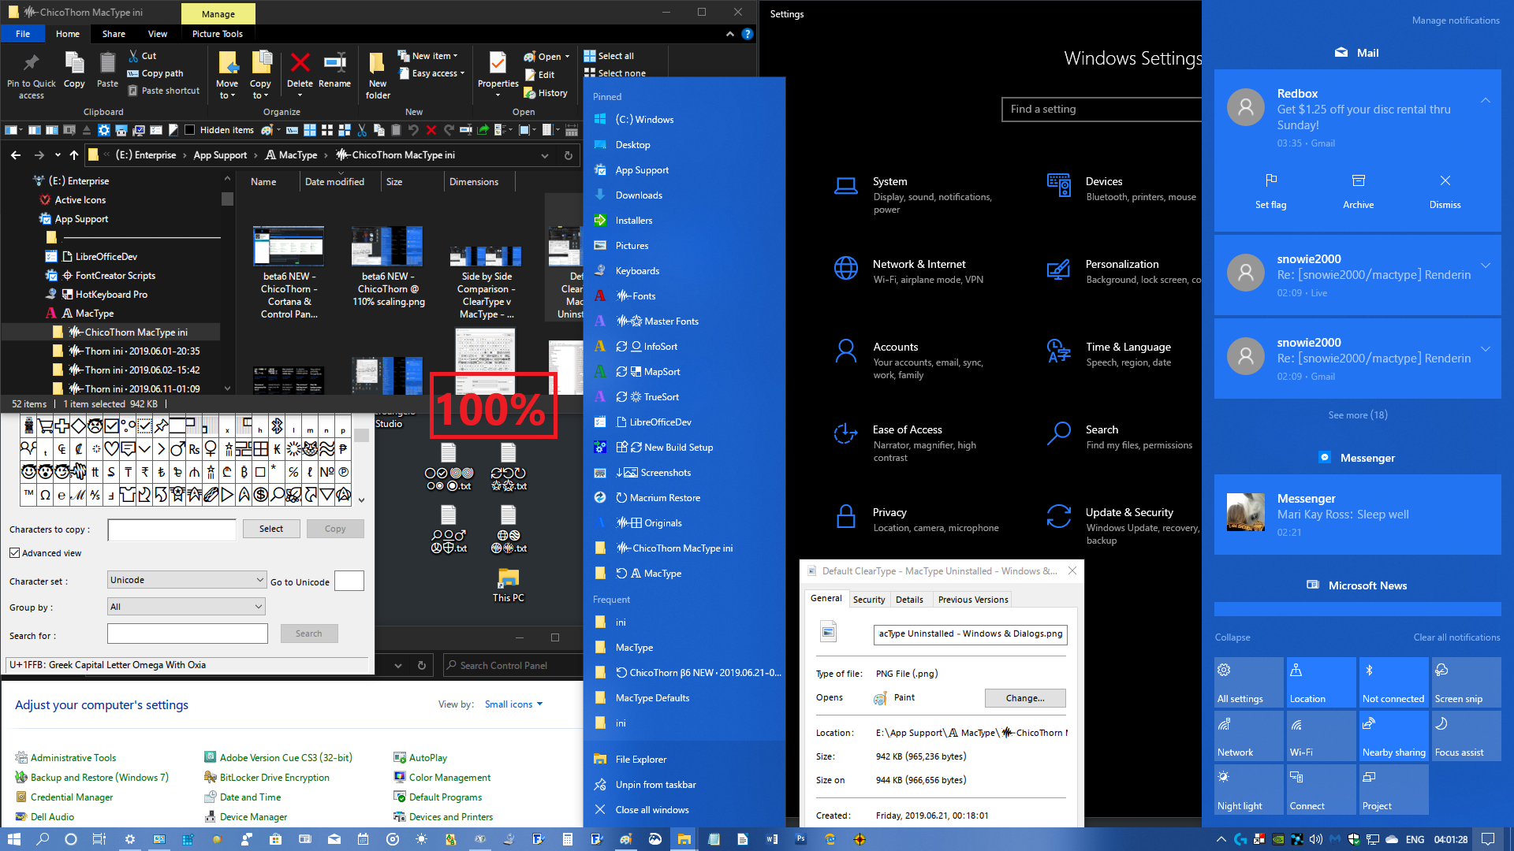
Task: Open taskbar Search magnifier icon
Action: tap(43, 839)
